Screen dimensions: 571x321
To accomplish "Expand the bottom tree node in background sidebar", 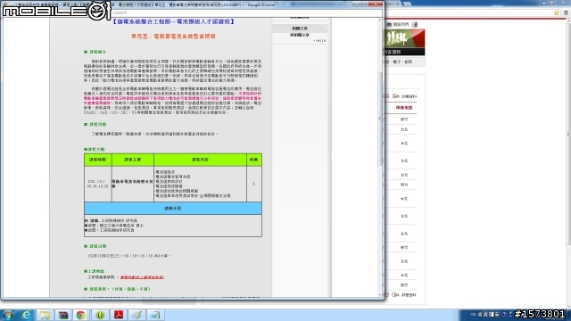I will pyautogui.click(x=387, y=295).
